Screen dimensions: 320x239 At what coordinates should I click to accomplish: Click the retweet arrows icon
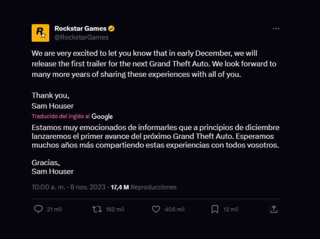(97, 209)
